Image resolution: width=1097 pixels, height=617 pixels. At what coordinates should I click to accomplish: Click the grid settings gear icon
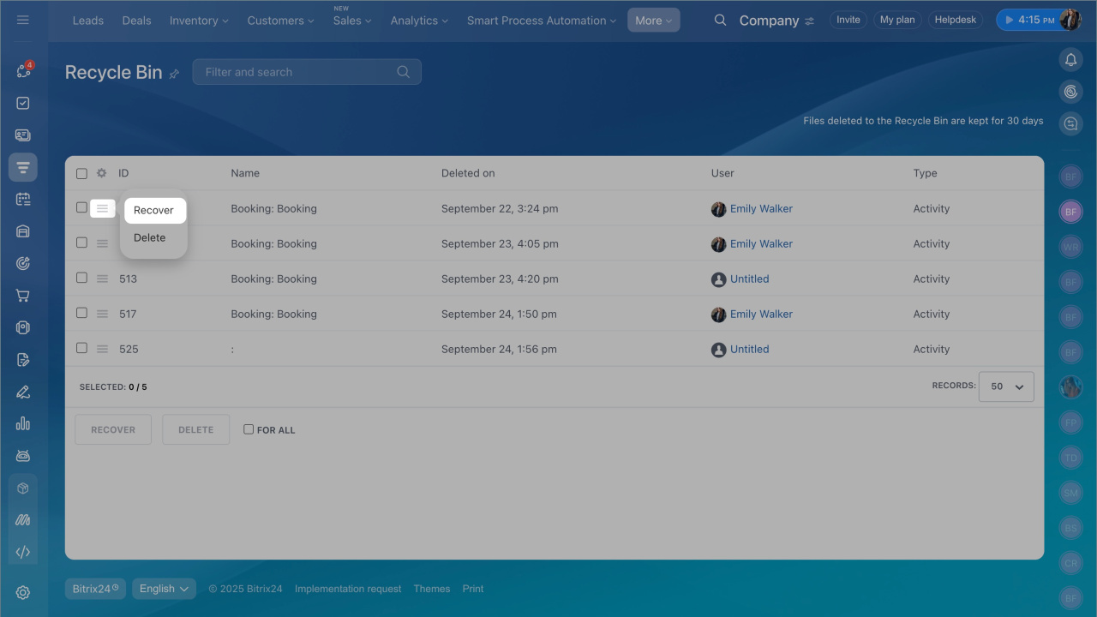(x=101, y=173)
